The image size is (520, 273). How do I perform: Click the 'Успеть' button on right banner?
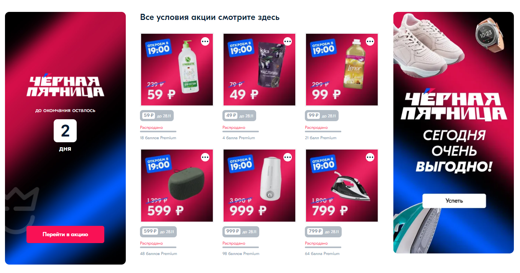click(x=454, y=201)
